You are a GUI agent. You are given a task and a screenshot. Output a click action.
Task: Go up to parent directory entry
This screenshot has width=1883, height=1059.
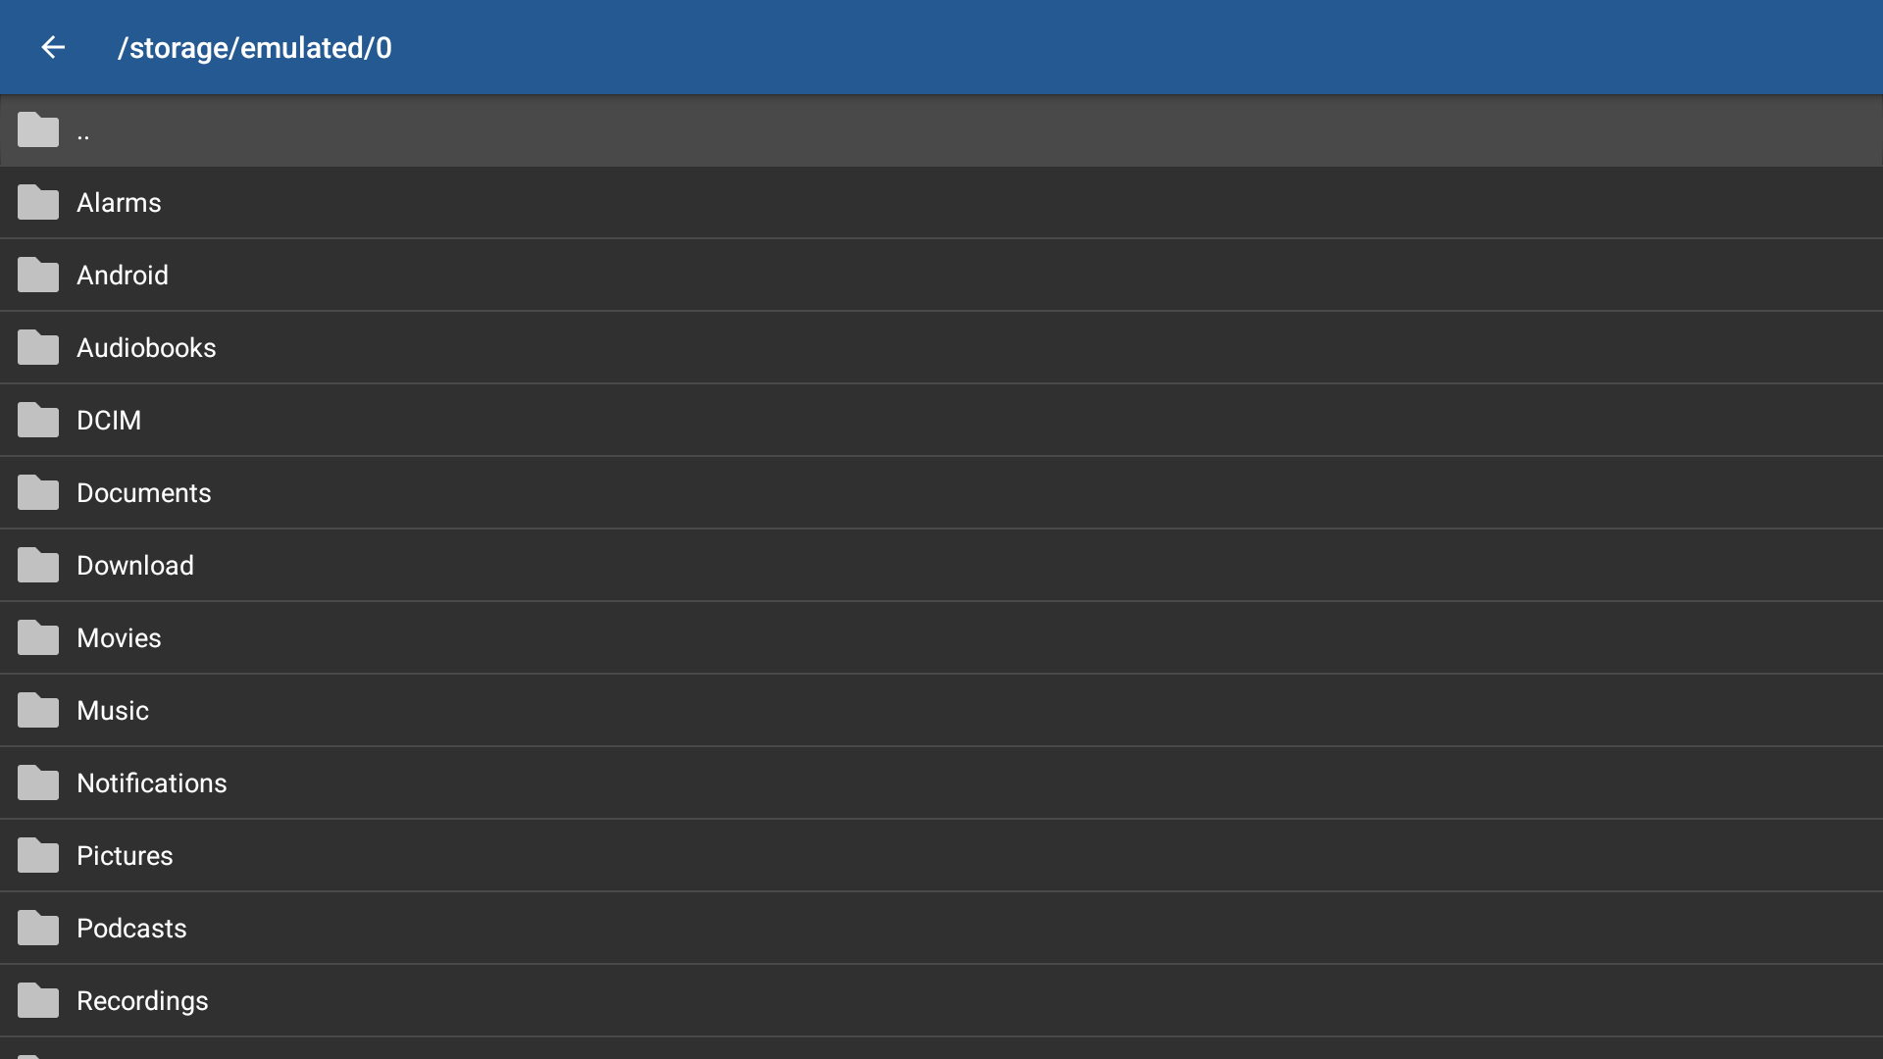point(83,132)
